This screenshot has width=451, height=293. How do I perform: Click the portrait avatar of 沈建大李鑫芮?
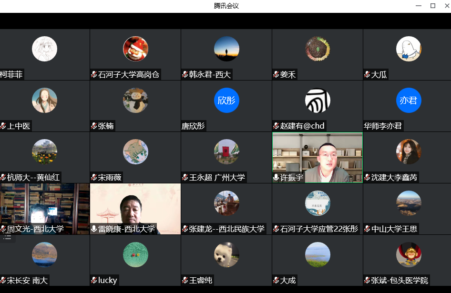[x=408, y=152]
